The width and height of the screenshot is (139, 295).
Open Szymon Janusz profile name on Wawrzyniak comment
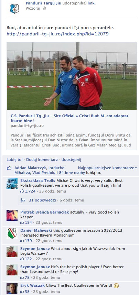(x=35, y=249)
